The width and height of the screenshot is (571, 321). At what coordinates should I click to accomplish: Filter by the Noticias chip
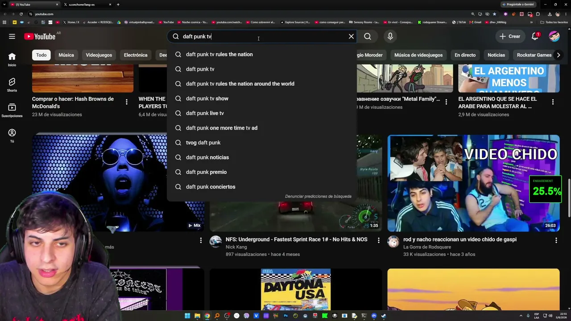[x=496, y=55]
